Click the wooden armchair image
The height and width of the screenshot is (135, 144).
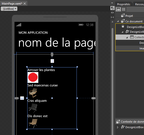click(x=33, y=93)
